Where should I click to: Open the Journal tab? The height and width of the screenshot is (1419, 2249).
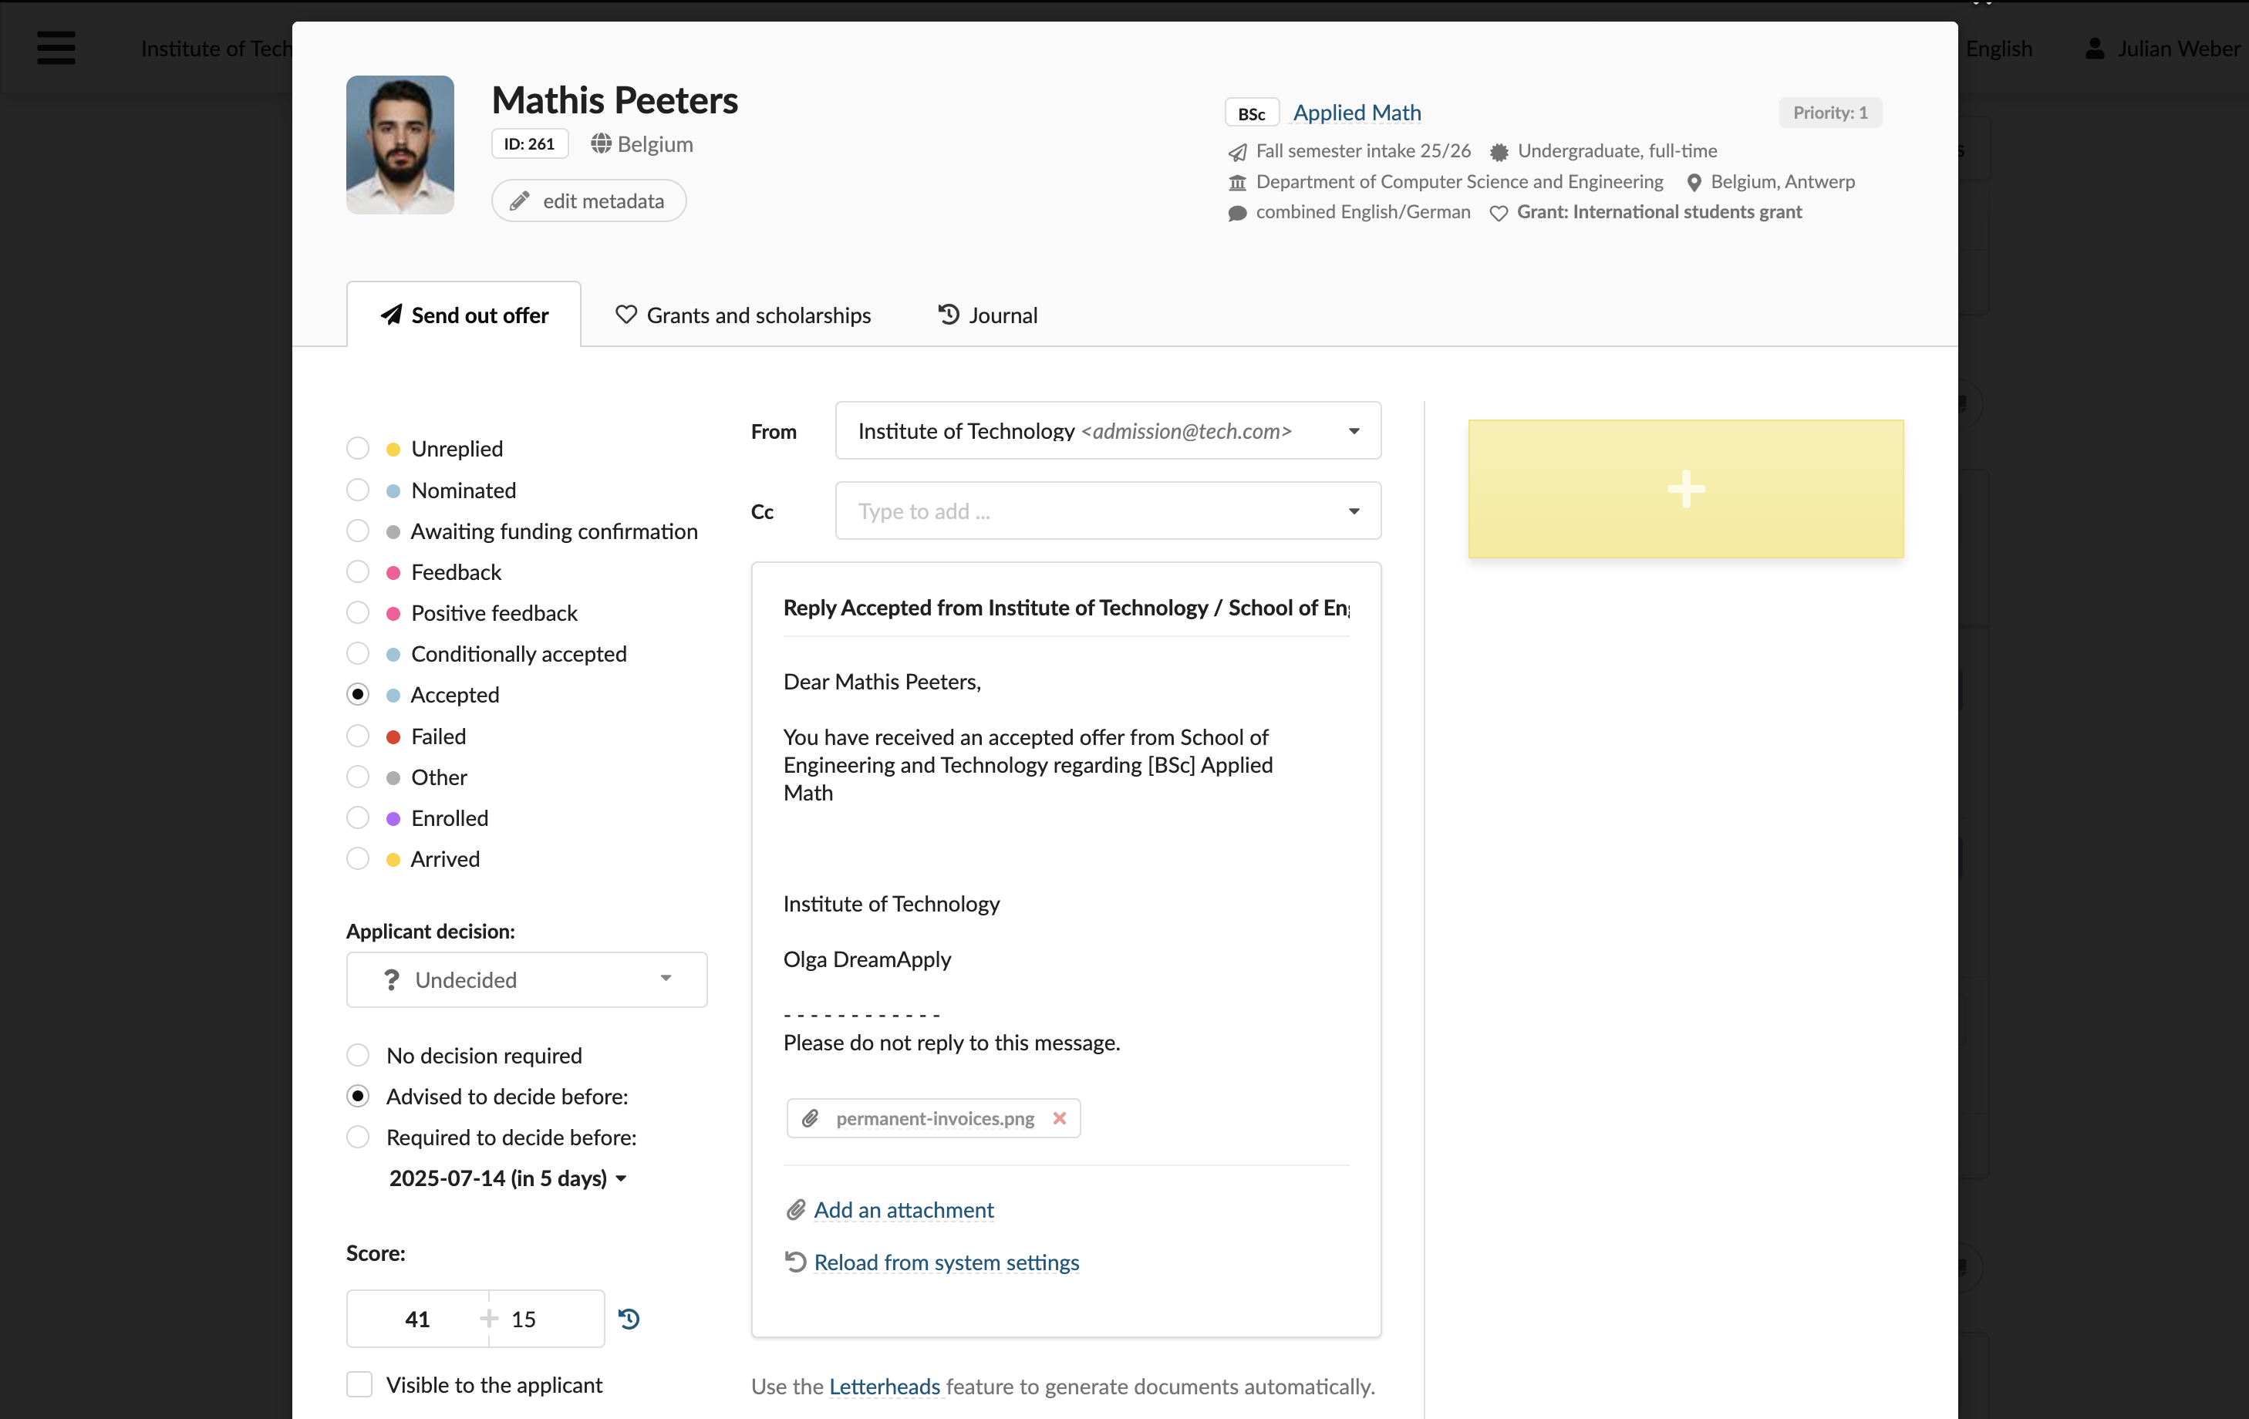tap(987, 315)
